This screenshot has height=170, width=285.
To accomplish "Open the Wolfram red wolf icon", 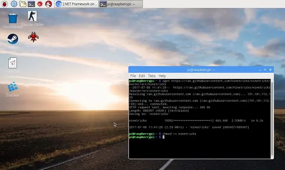I will pos(49,4).
